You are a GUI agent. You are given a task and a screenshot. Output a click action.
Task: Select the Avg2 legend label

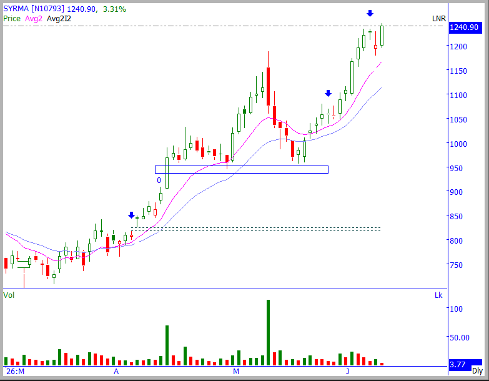(x=33, y=19)
